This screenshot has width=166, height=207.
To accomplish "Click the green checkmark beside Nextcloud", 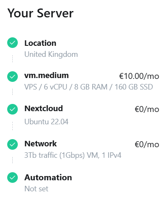I will tap(12, 109).
